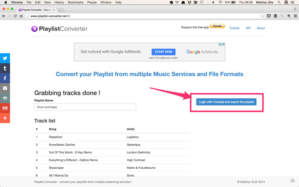This screenshot has width=299, height=187.
Task: Select the Skyscraper song cell
Action: [56, 168]
